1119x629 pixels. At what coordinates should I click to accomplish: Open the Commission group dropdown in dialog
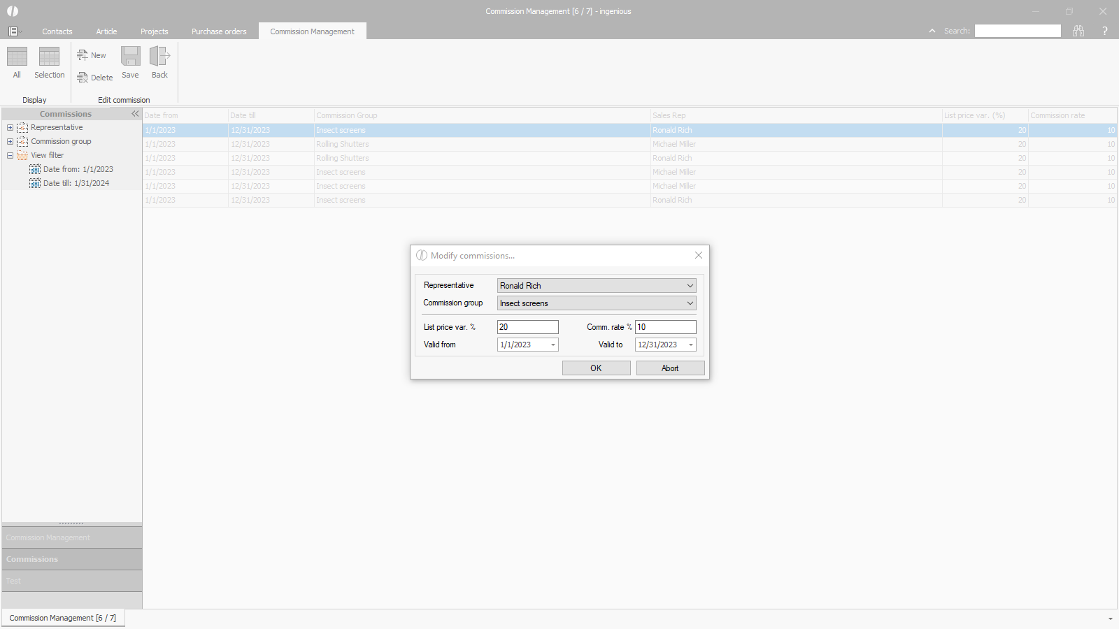point(690,303)
